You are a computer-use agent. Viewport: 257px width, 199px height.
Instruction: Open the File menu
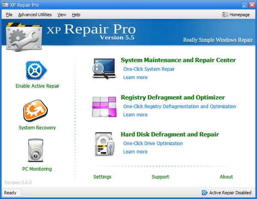pos(9,15)
